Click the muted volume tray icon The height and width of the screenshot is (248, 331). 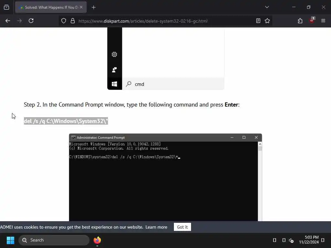tap(291, 240)
